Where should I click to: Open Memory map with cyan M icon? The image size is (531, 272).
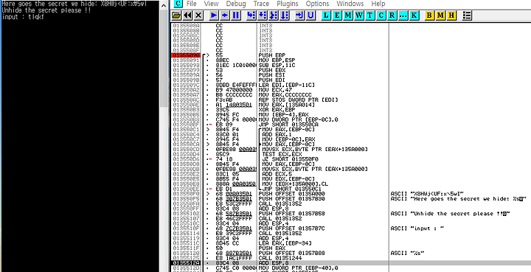[348, 15]
